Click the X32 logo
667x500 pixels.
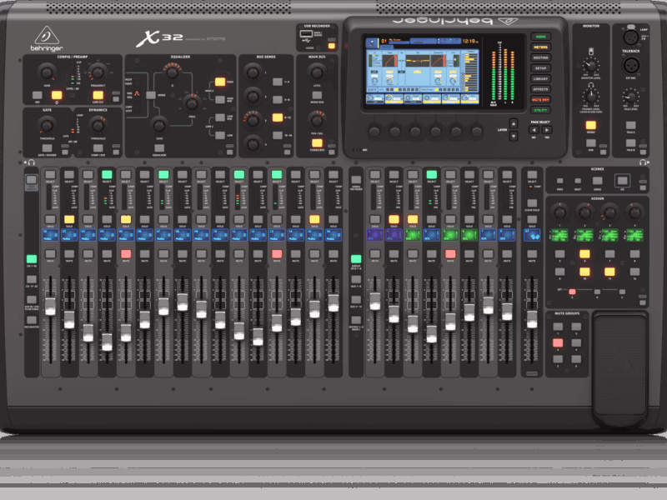click(x=160, y=38)
